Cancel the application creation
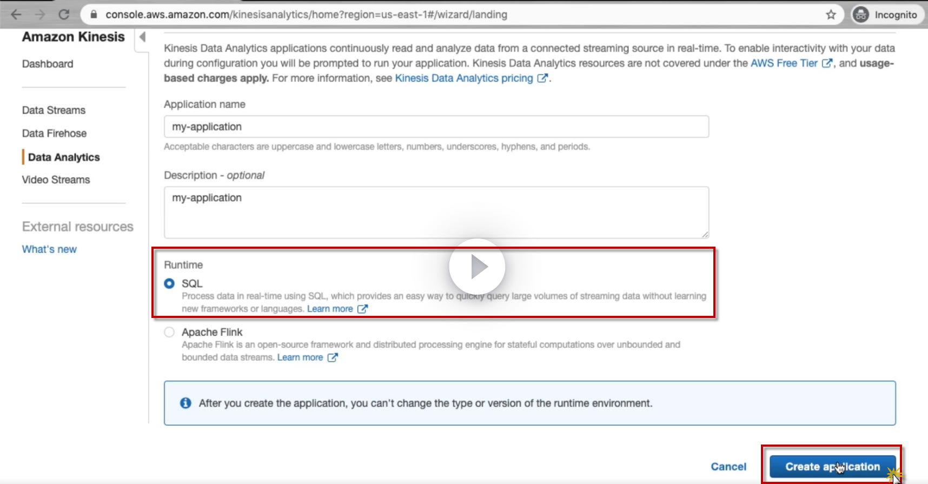 (x=728, y=467)
